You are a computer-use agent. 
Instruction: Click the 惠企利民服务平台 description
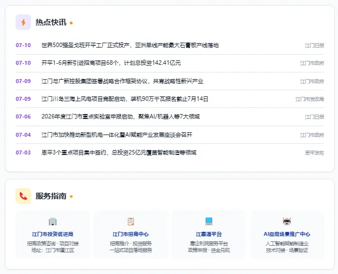coord(209,244)
